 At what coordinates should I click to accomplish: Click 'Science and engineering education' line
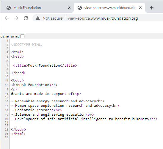(x=52, y=115)
